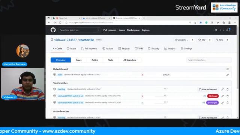The image size is (240, 135).
Task: Open the Merged pull request #1 badge
Action: (213, 102)
